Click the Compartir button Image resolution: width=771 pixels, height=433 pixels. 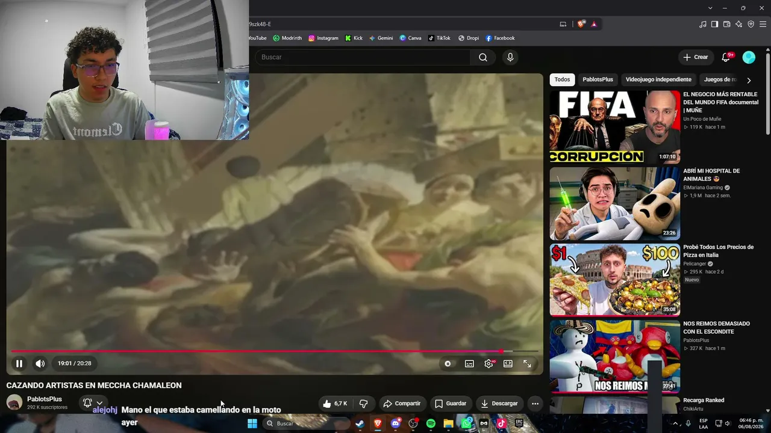[x=402, y=404]
